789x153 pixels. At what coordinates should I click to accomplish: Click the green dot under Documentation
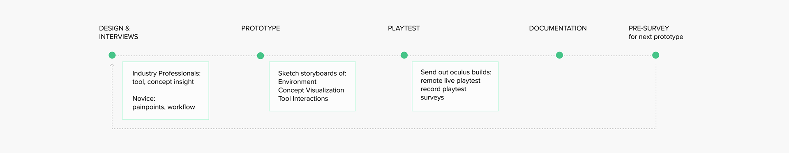(559, 55)
